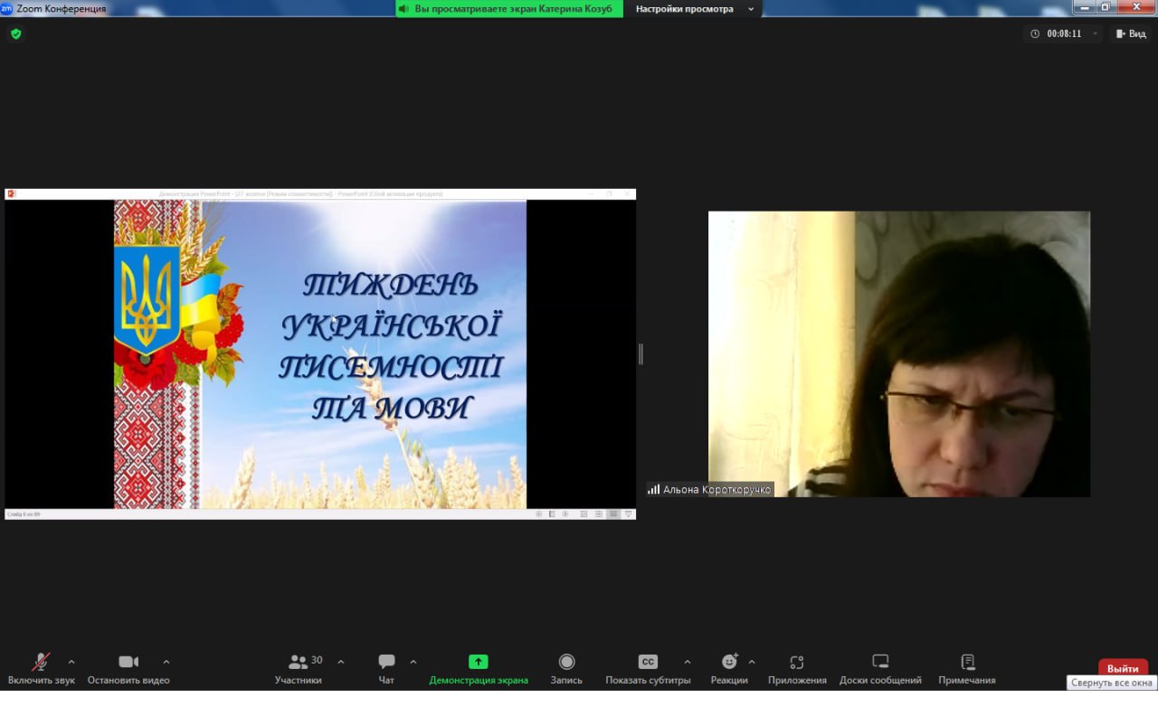Open the Приложения apps panel
Viewport: 1158px width, 726px height.
[x=797, y=668]
